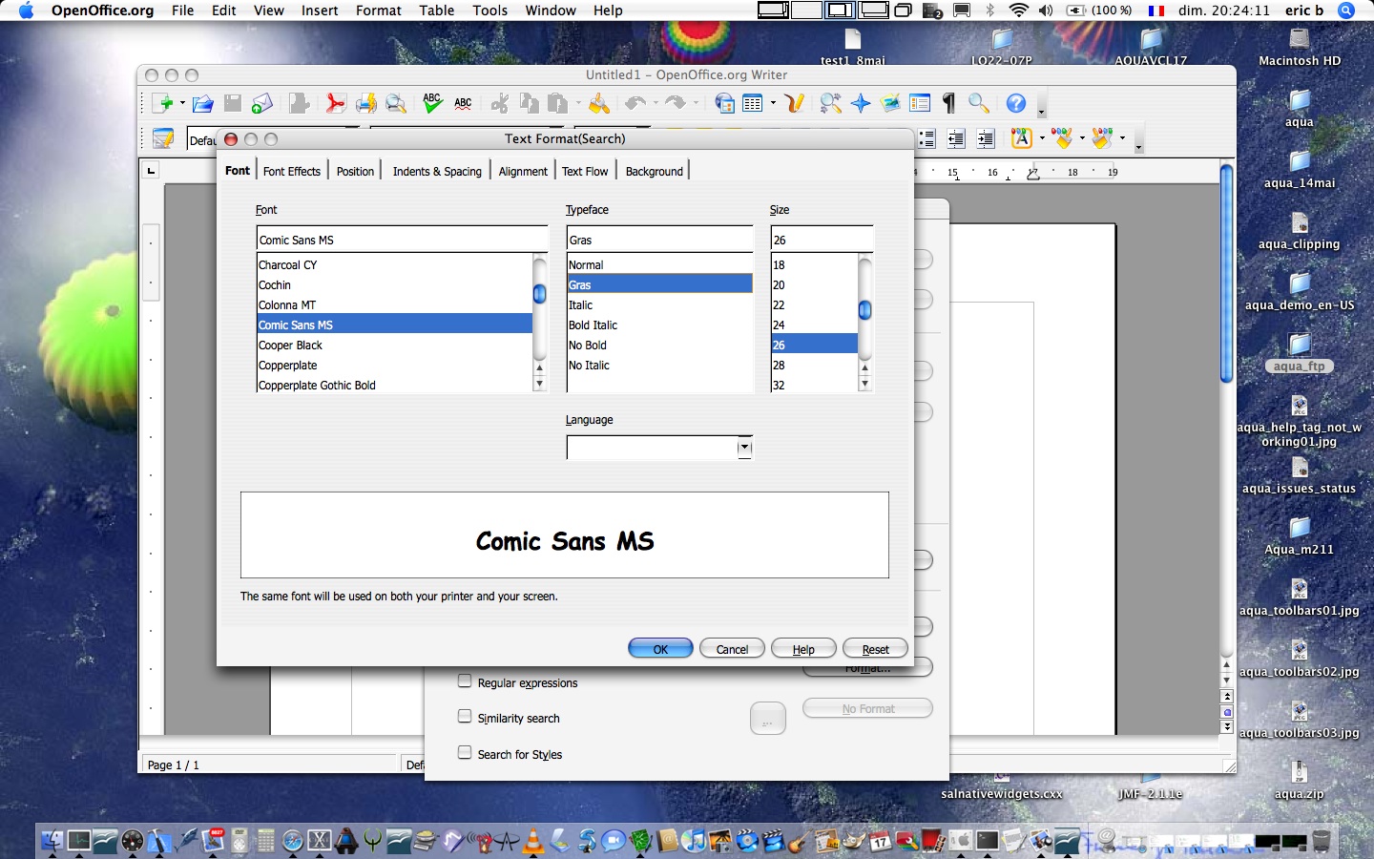
Task: Open the Tools menu in menu bar
Action: [489, 10]
